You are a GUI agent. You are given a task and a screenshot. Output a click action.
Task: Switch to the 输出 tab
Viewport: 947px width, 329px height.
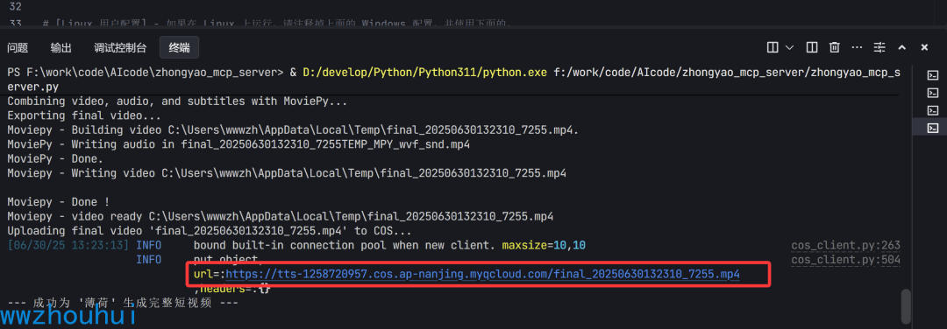61,47
